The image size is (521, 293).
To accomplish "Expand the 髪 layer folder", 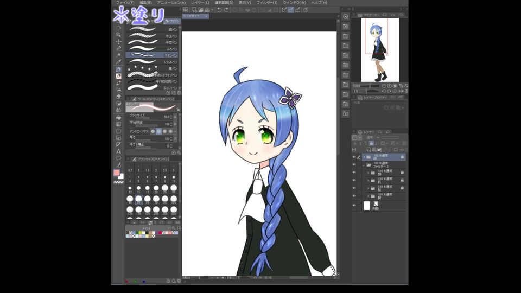I will coord(368,188).
